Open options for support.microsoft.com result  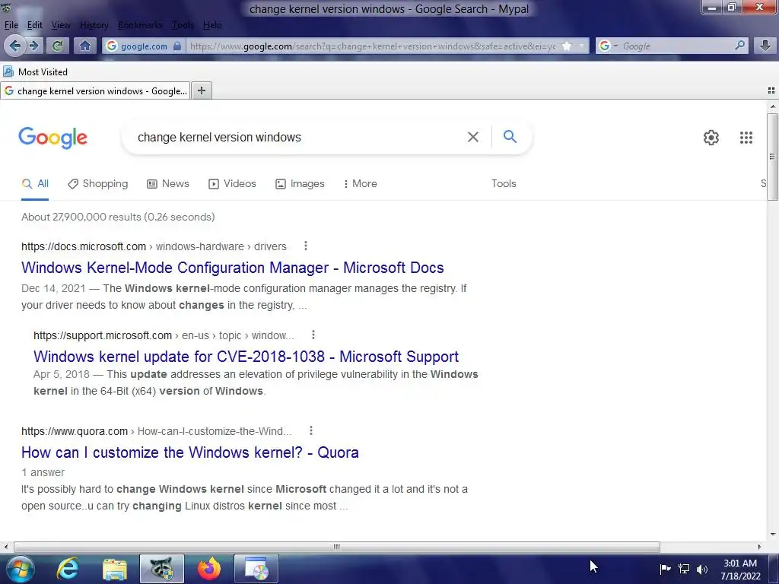pos(313,335)
